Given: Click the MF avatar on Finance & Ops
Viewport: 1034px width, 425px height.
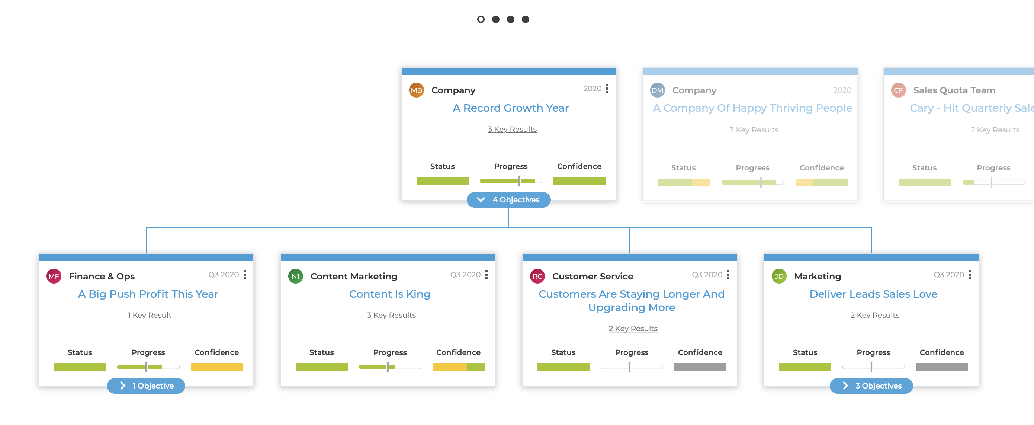Looking at the screenshot, I should pyautogui.click(x=54, y=276).
